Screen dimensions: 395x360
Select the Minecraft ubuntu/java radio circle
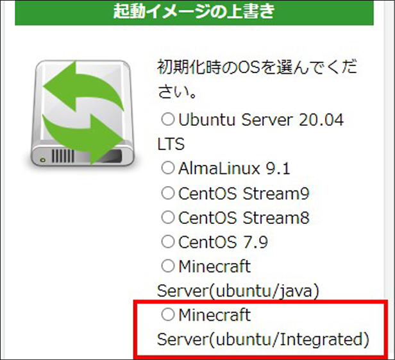167,266
